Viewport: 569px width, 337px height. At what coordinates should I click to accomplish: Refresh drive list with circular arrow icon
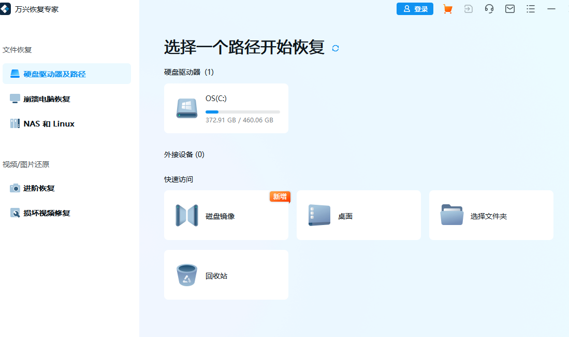point(335,48)
